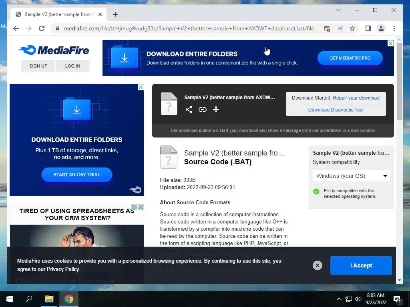Open the tab search chevron

[x=338, y=10]
